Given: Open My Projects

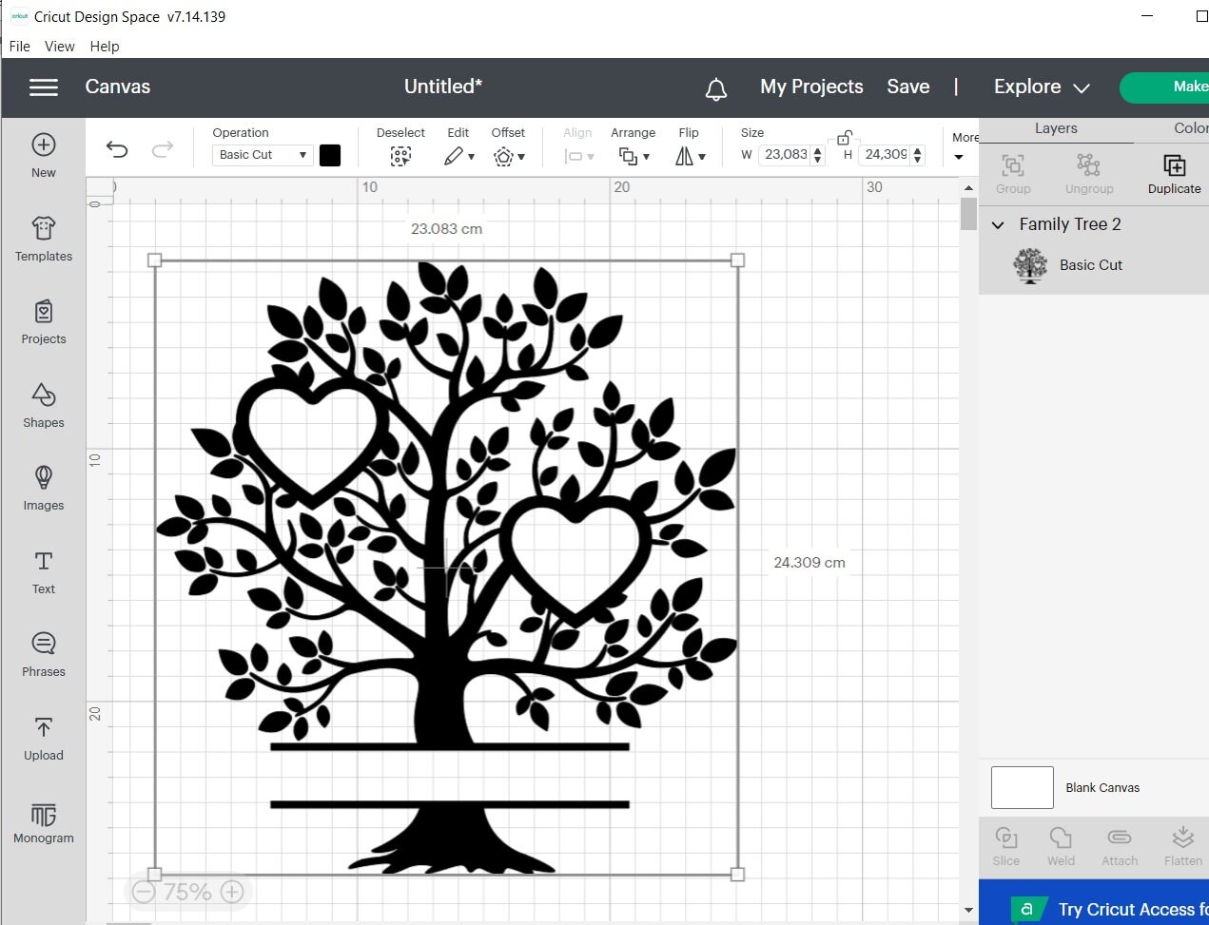Looking at the screenshot, I should (810, 87).
